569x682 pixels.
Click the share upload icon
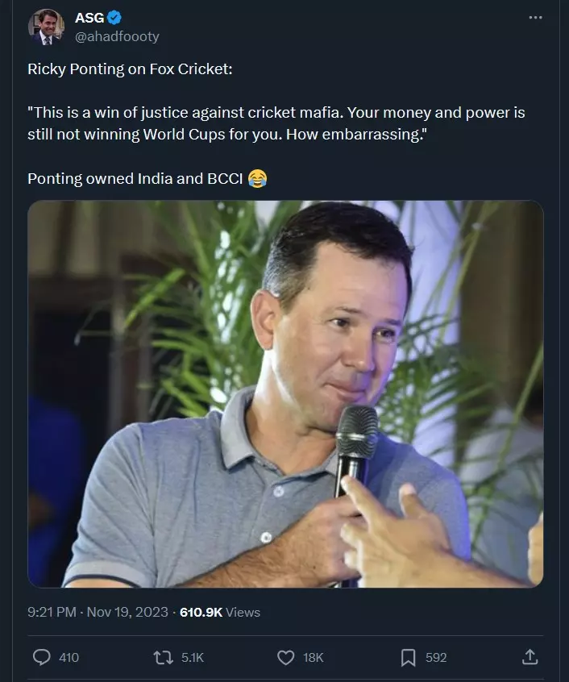pyautogui.click(x=530, y=657)
